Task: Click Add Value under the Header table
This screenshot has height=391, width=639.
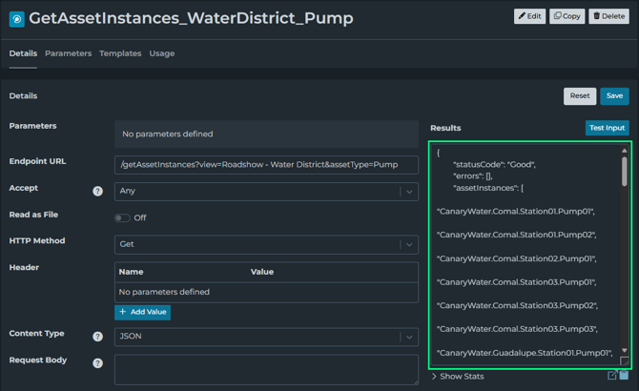Action: click(143, 312)
